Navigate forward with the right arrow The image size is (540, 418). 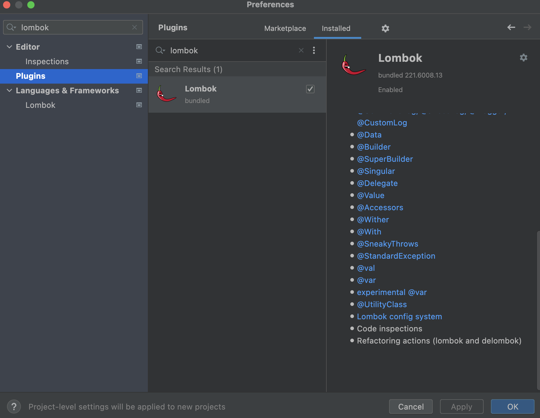tap(528, 27)
